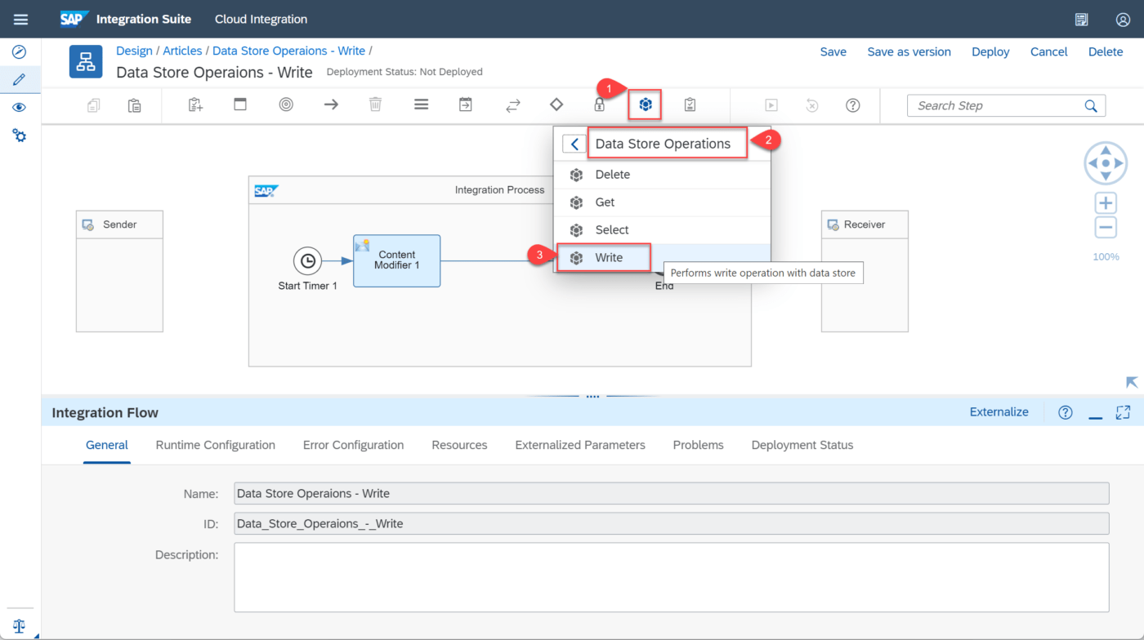1144x640 pixels.
Task: Select Delete data store operation
Action: click(663, 175)
